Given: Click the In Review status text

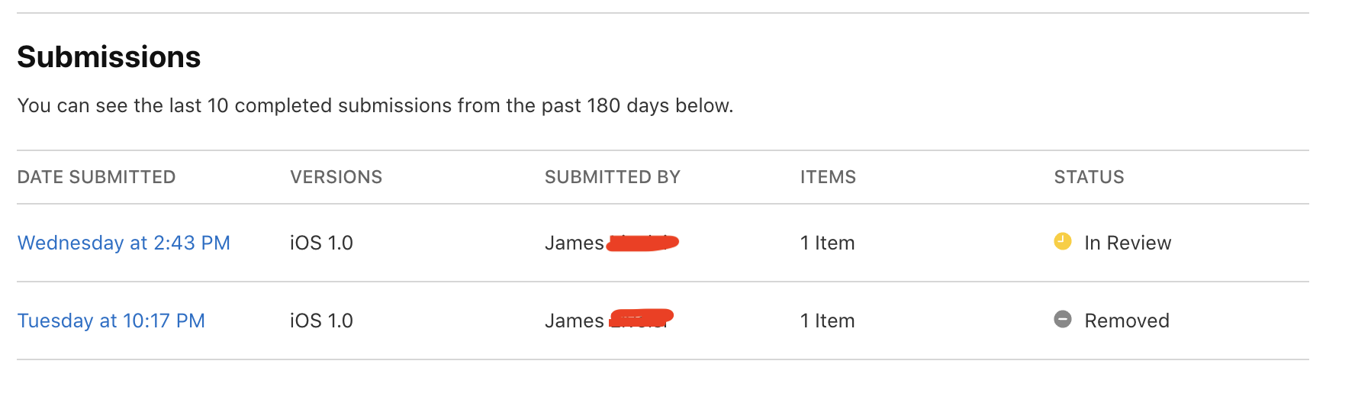Looking at the screenshot, I should [1128, 243].
